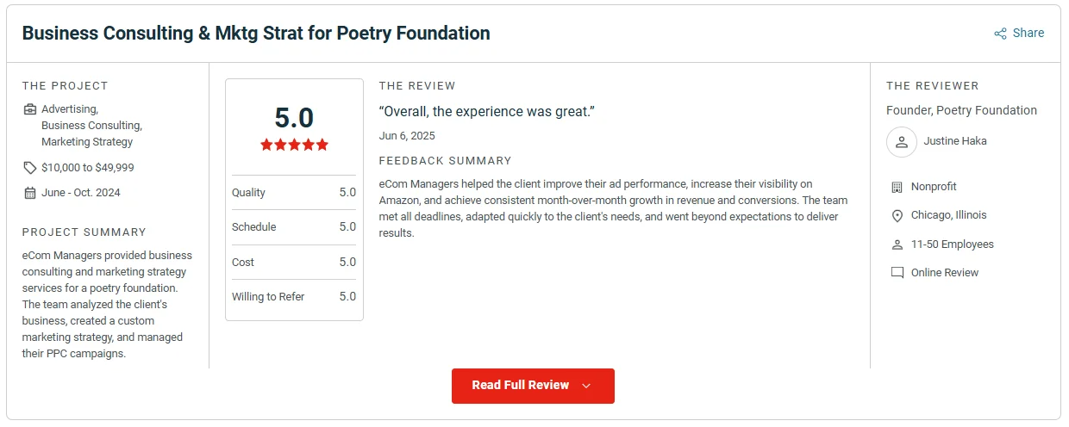Click the Chicago location pin icon

pos(897,215)
